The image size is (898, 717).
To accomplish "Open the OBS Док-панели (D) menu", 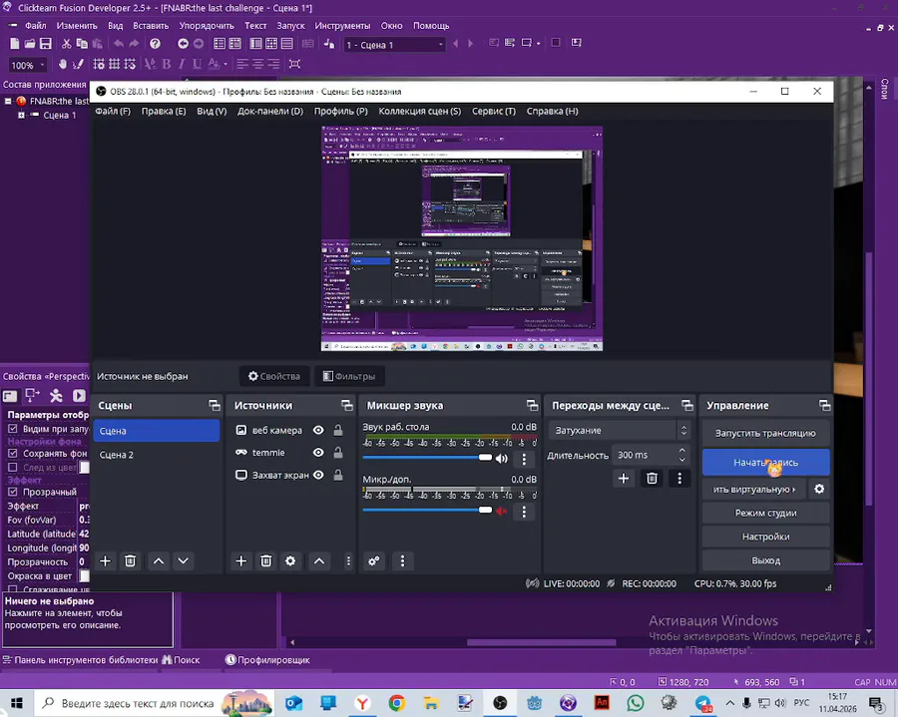I will tap(270, 111).
